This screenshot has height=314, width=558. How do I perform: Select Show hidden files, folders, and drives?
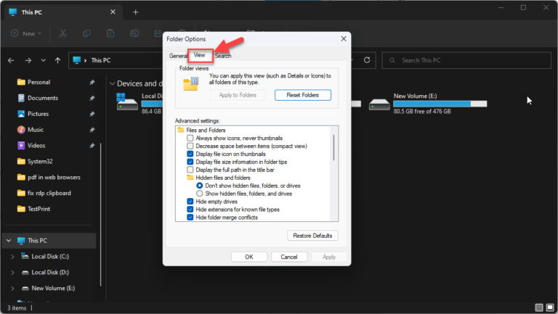click(200, 194)
